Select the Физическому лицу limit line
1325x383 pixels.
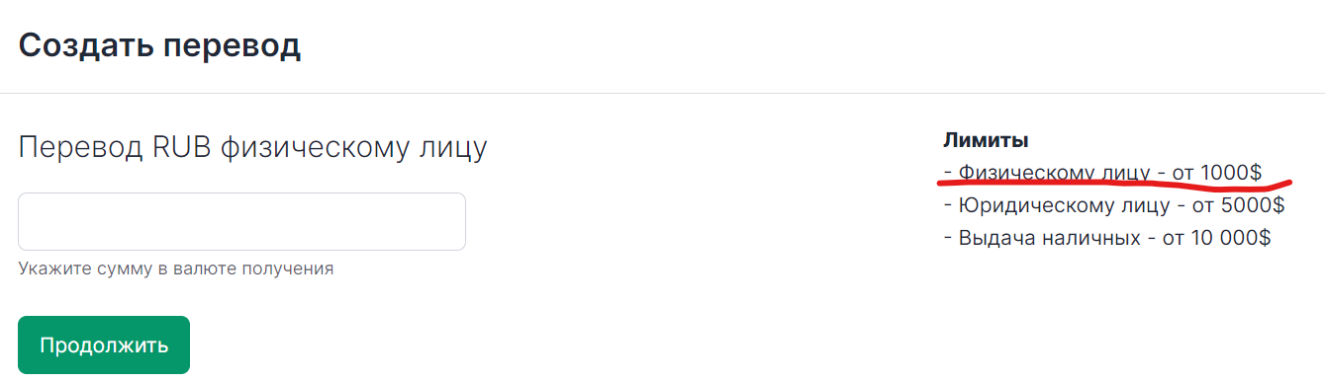[1103, 173]
